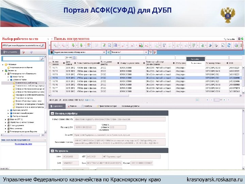Check the checkbox for row 11318

tap(50, 91)
